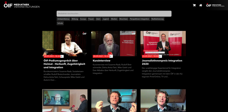The height and width of the screenshot is (112, 228).
Task: Open thumbnail of woman in white blouse
Action: point(65,44)
